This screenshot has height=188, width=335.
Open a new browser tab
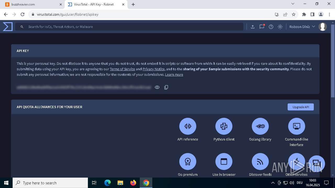pyautogui.click(x=133, y=4)
